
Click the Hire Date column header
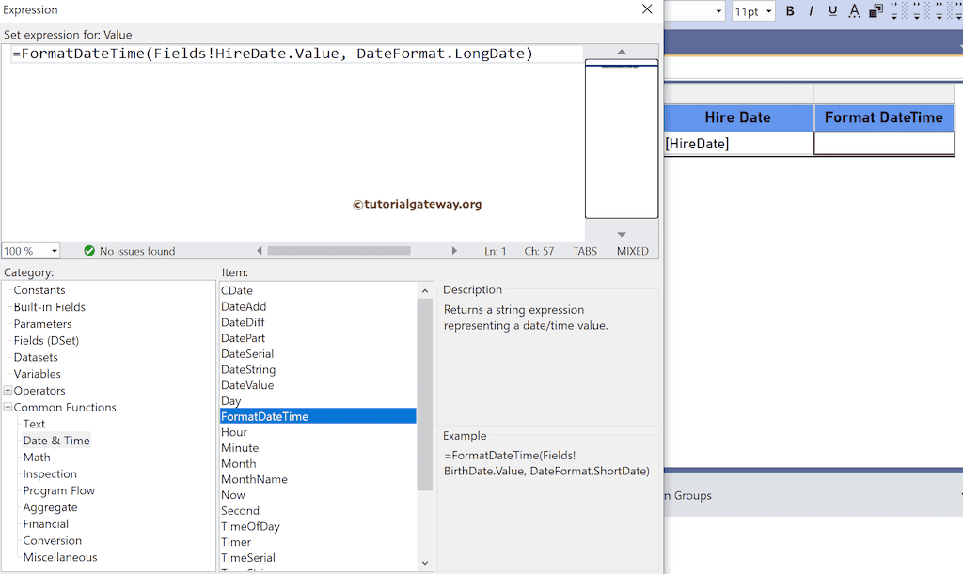pyautogui.click(x=738, y=117)
